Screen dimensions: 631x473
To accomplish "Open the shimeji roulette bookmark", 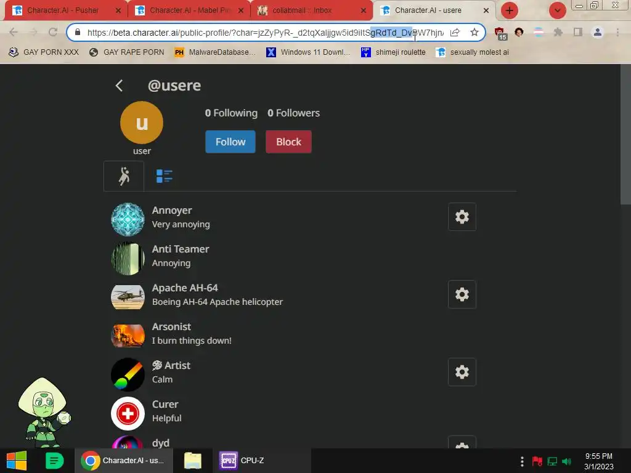I will 393,52.
